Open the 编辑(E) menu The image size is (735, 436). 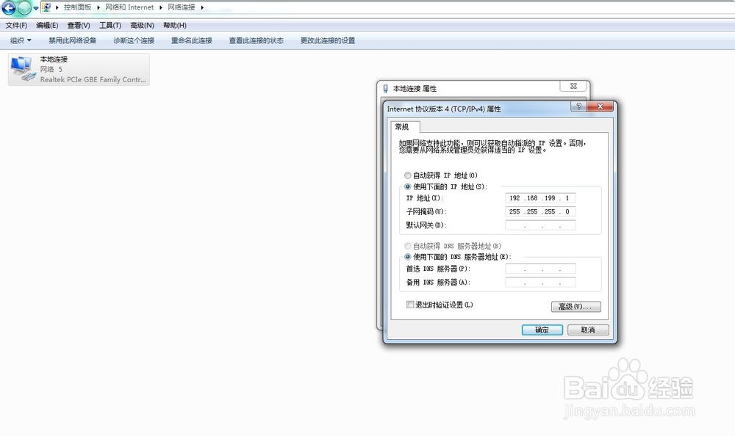[x=47, y=25]
